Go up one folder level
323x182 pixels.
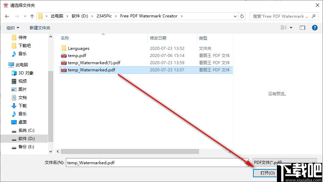[x=32, y=16]
